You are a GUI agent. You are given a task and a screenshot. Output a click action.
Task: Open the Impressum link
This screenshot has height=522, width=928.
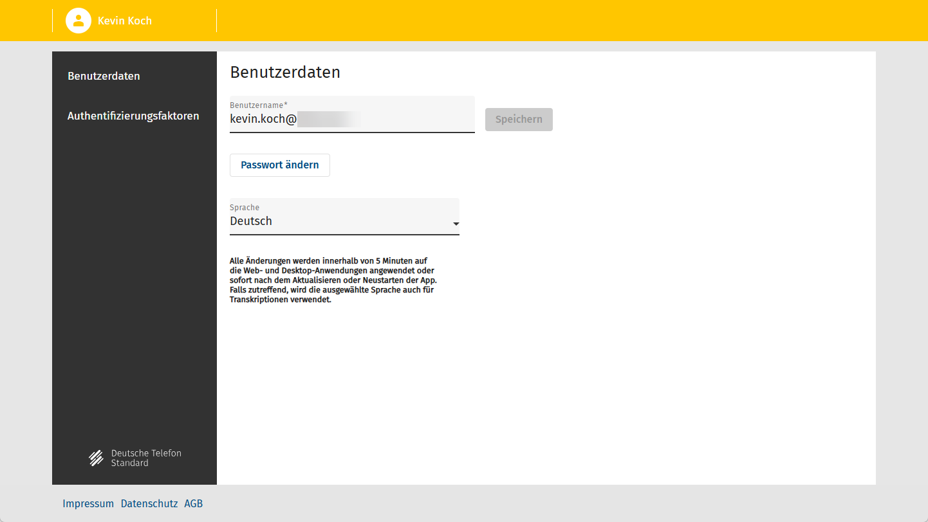pyautogui.click(x=88, y=504)
